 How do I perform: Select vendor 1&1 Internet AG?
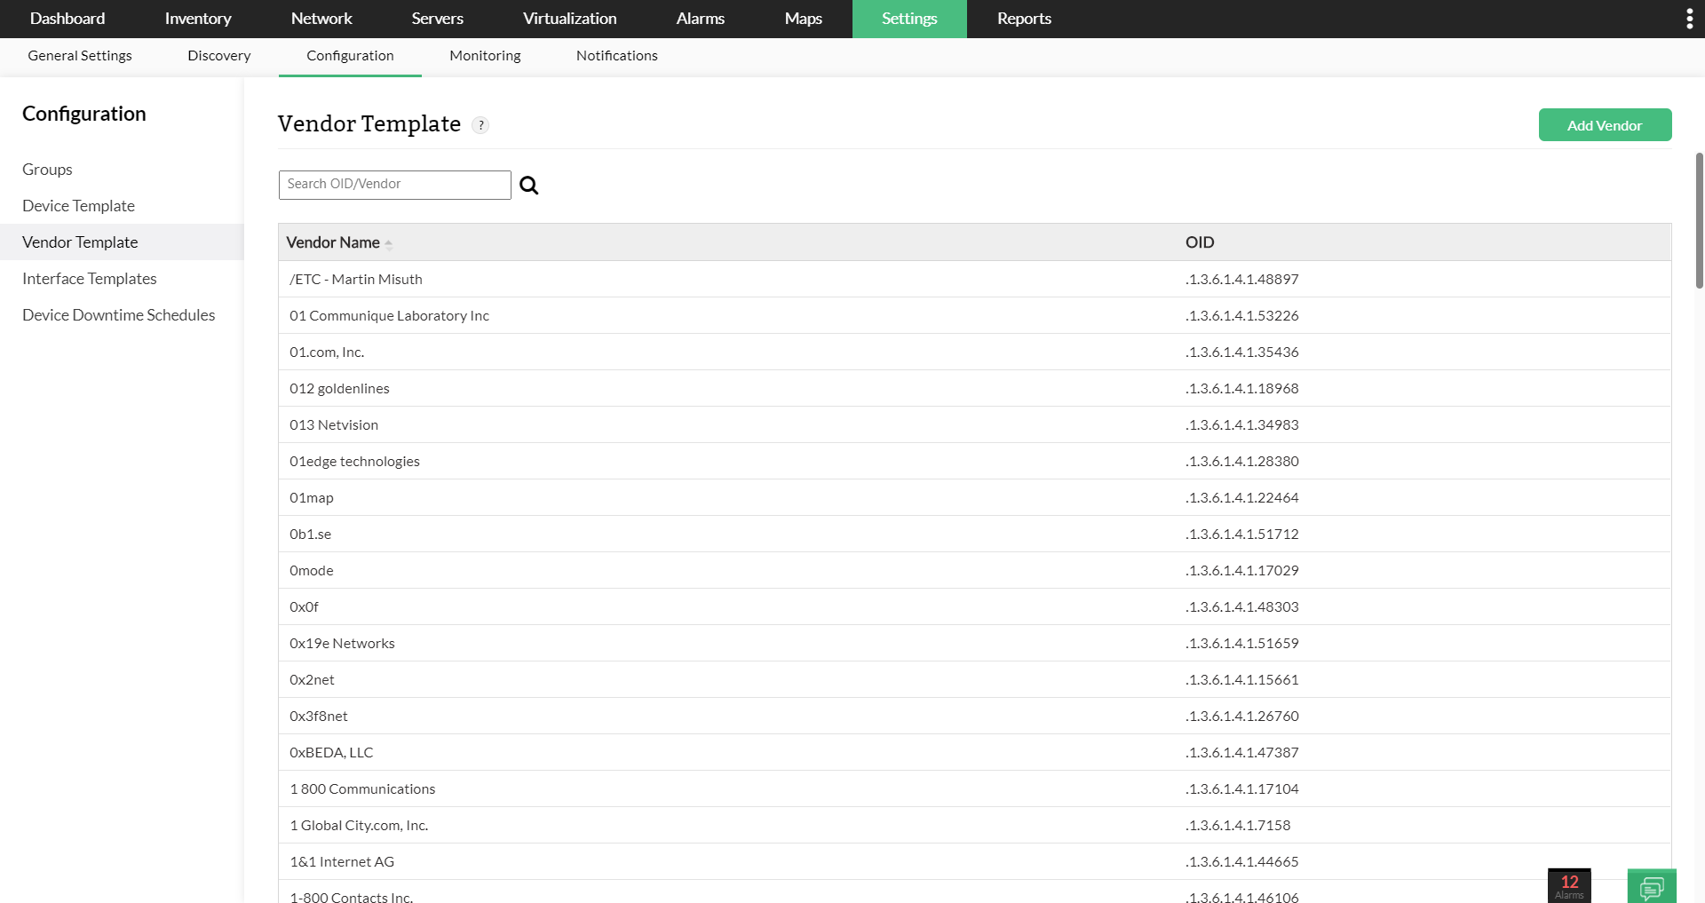coord(342,862)
